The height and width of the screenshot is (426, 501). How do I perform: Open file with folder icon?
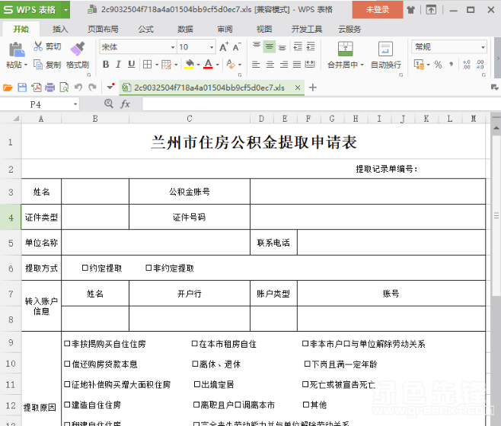pyautogui.click(x=8, y=87)
